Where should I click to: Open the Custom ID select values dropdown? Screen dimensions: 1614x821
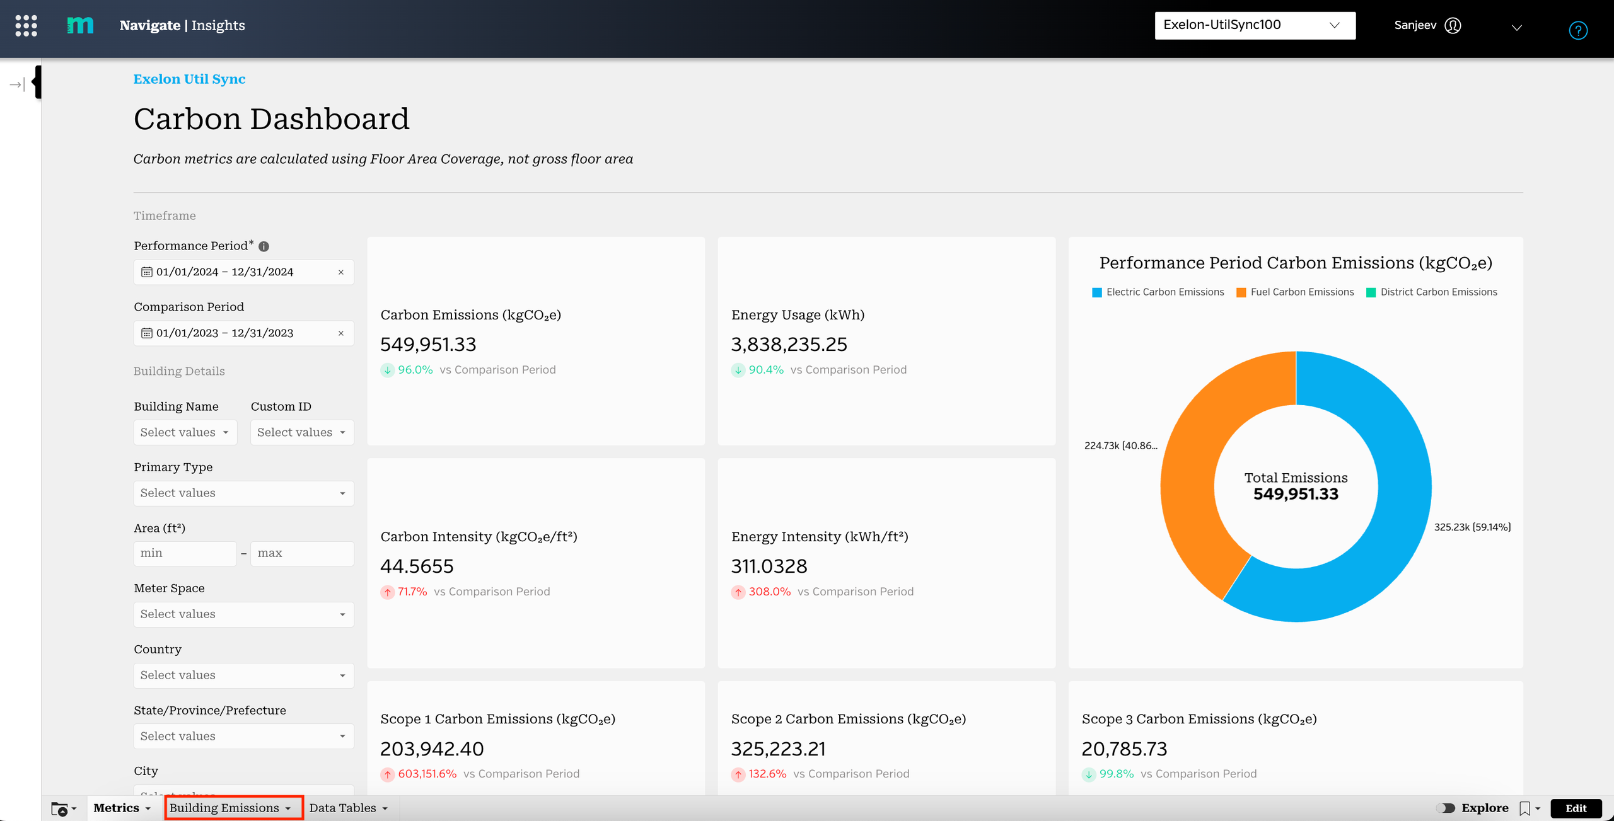click(x=302, y=432)
